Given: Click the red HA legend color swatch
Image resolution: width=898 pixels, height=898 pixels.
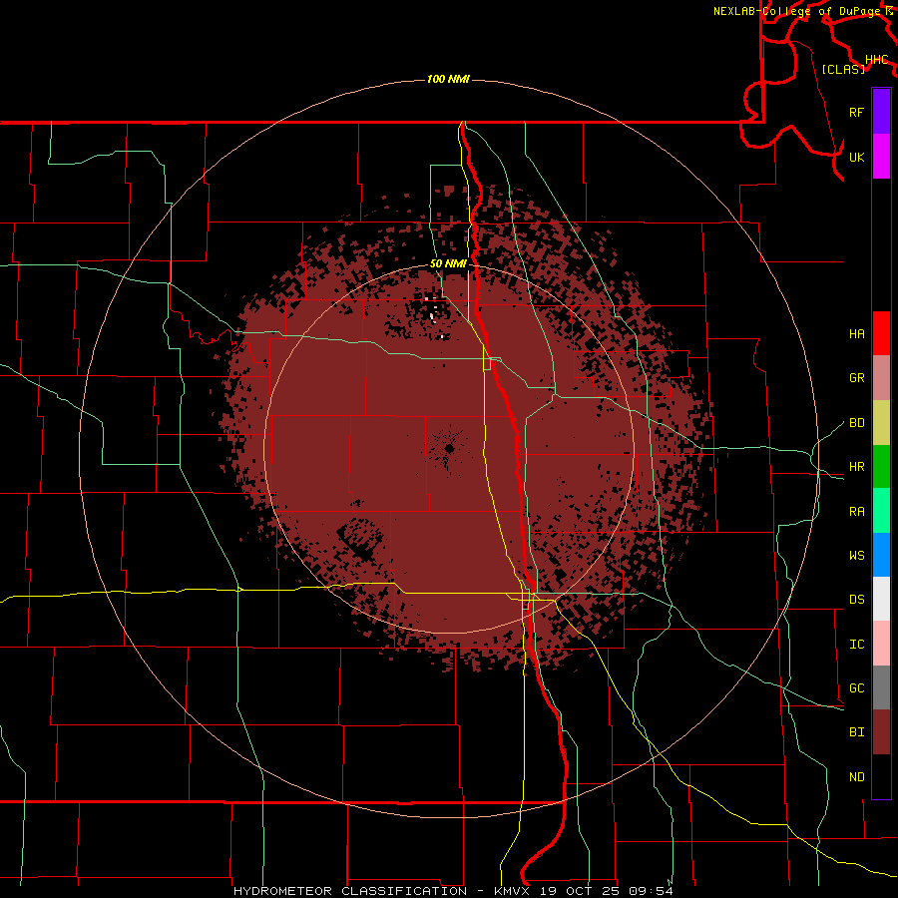Looking at the screenshot, I should click(881, 333).
